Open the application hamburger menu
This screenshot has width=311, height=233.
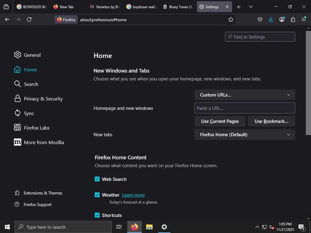tap(304, 19)
